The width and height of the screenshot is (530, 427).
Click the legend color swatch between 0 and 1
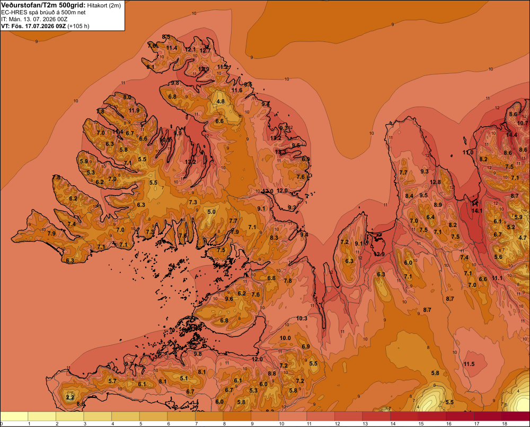pyautogui.click(x=14, y=416)
